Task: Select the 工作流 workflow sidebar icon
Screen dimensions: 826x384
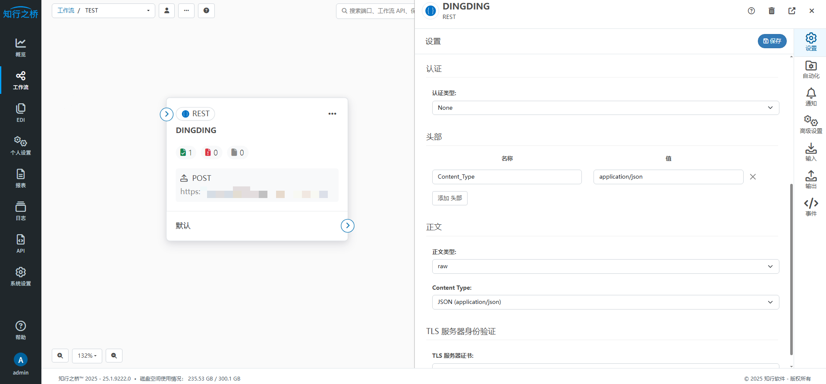Action: 21,80
